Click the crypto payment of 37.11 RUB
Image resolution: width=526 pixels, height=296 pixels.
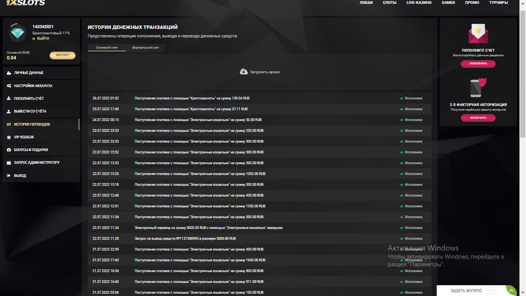[191, 109]
